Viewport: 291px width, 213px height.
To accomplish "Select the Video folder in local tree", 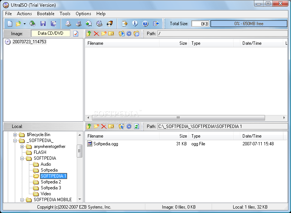I will (46, 194).
